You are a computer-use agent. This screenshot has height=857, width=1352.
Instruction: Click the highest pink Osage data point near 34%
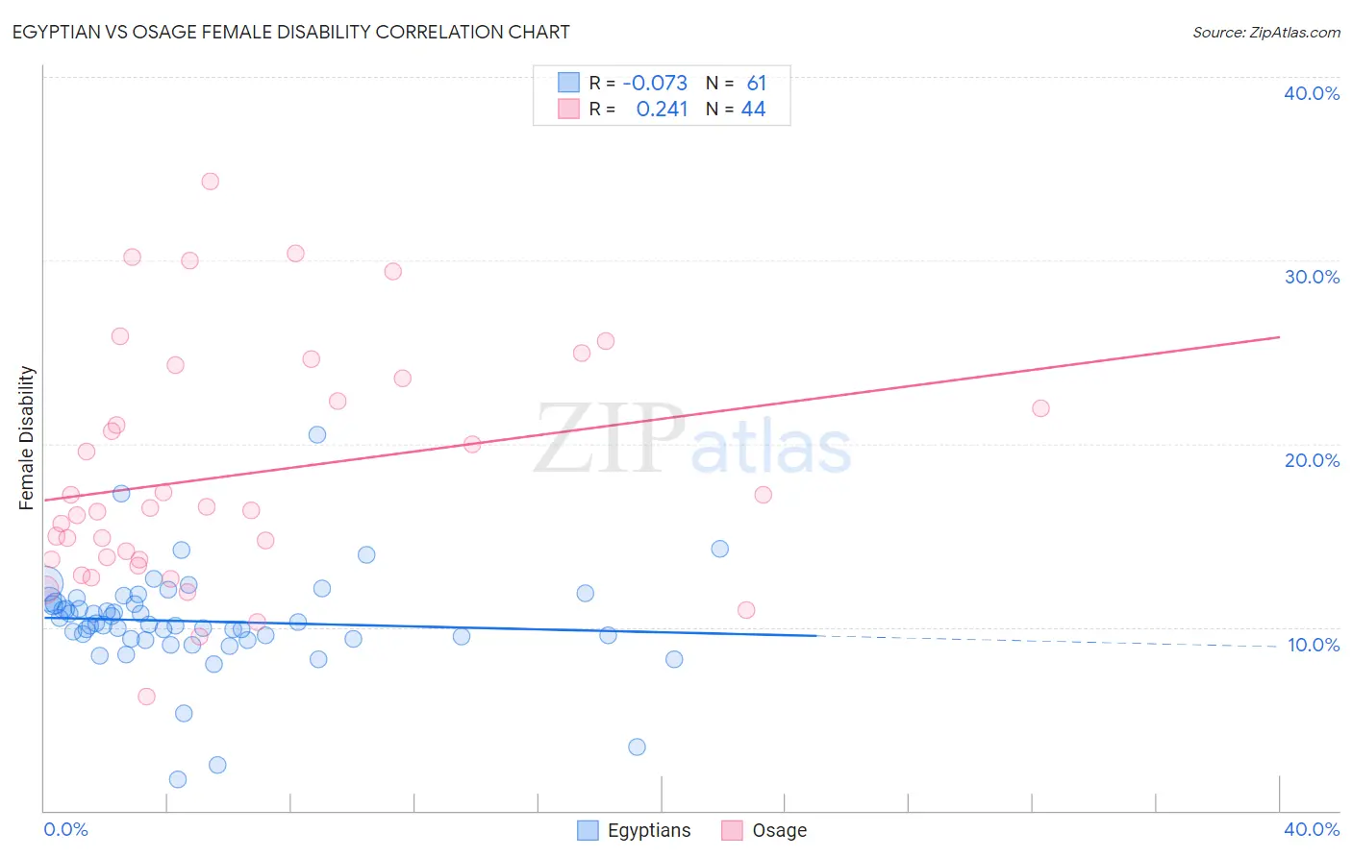[210, 182]
